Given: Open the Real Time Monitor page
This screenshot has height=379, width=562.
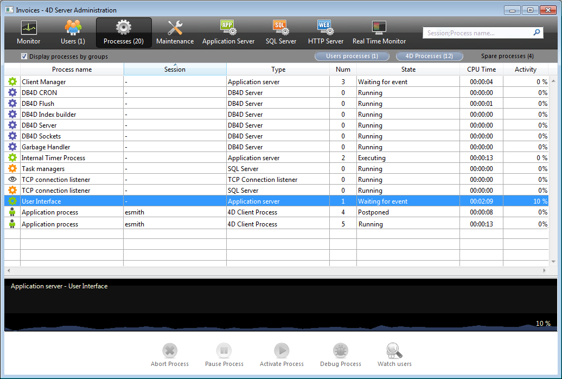Looking at the screenshot, I should coord(379,32).
